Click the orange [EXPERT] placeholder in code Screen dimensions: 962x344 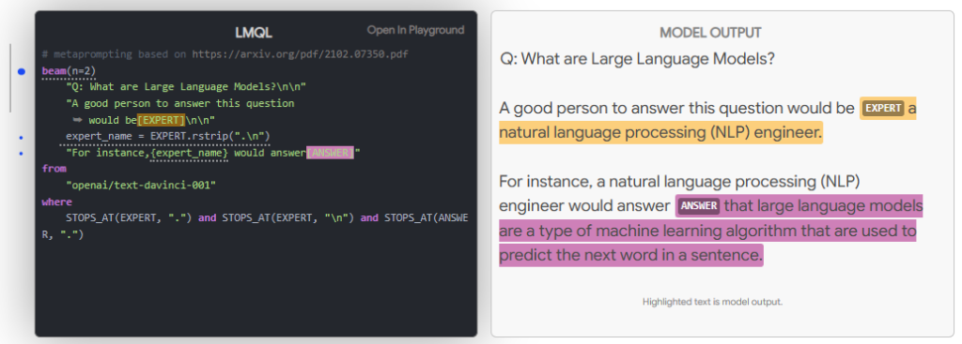[162, 119]
